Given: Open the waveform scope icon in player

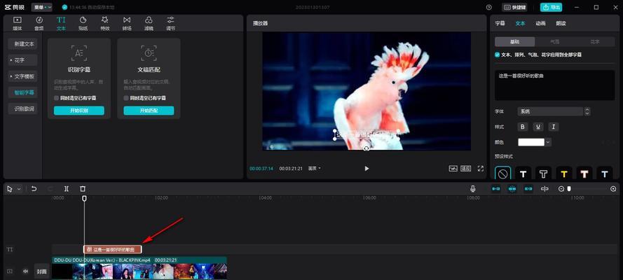Looking at the screenshot, I should 453,169.
